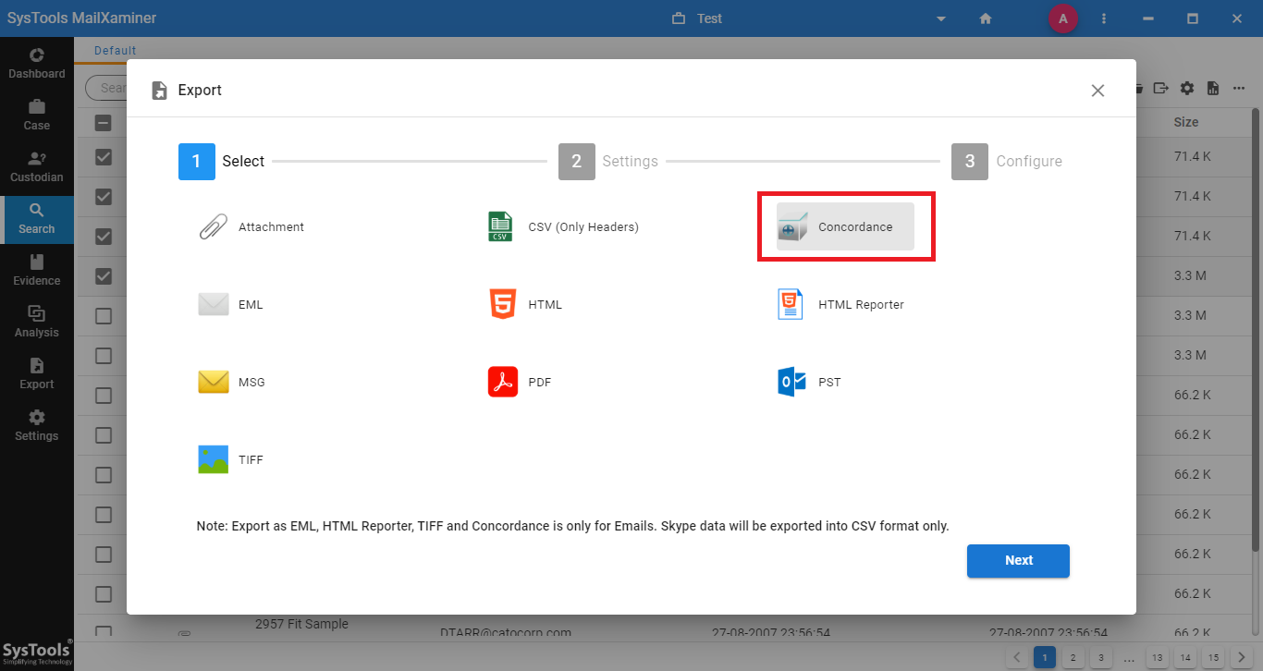Go to step 1 Select
Viewport: 1263px width, 671px height.
(x=222, y=161)
